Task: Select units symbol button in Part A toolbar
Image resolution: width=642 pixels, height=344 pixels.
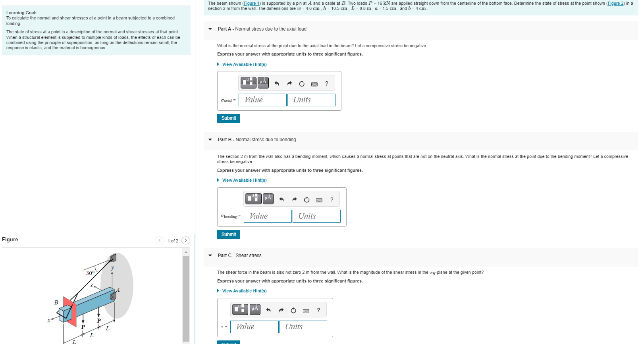Action: click(263, 83)
